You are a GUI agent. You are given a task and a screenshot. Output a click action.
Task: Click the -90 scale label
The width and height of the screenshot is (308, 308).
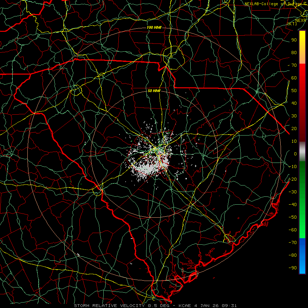pyautogui.click(x=293, y=268)
